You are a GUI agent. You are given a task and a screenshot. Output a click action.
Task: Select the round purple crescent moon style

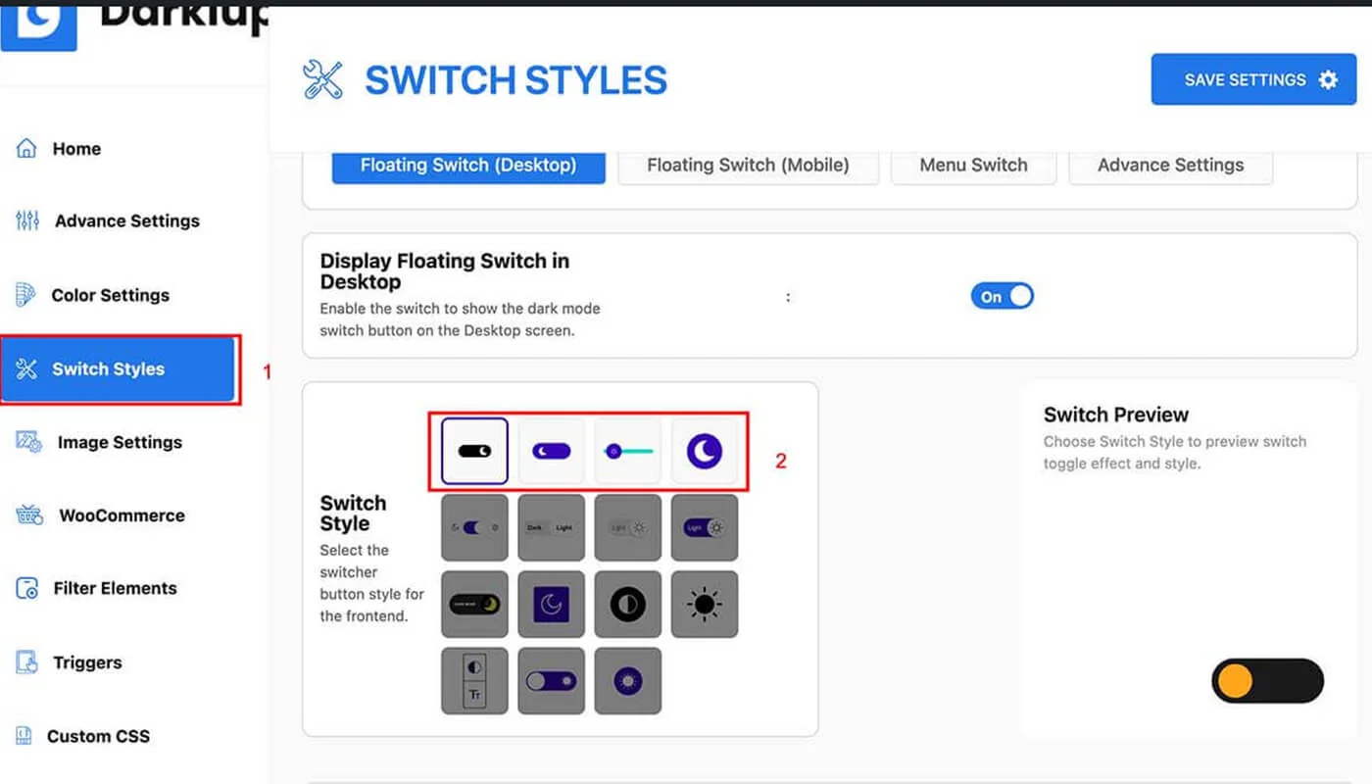[704, 451]
